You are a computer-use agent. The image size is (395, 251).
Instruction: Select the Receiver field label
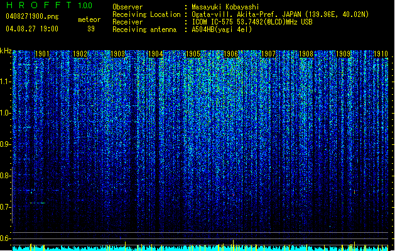[127, 22]
